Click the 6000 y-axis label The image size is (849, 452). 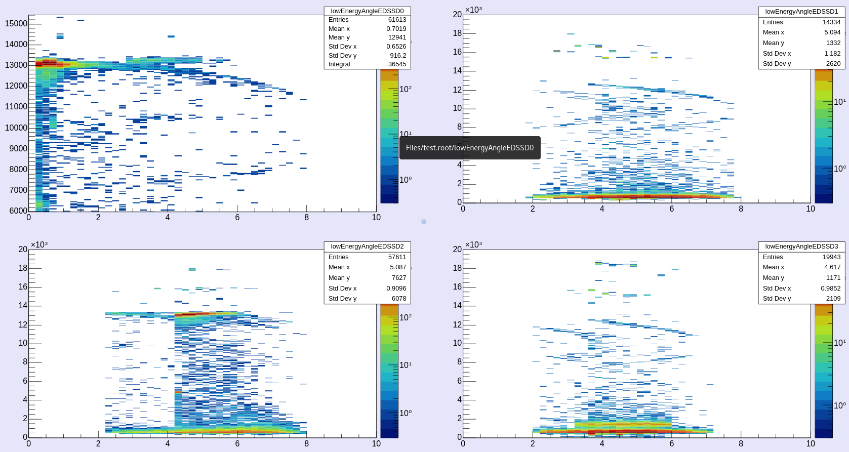18,211
